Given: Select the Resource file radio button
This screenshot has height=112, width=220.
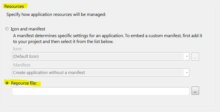Looking at the screenshot, I should click(7, 83).
